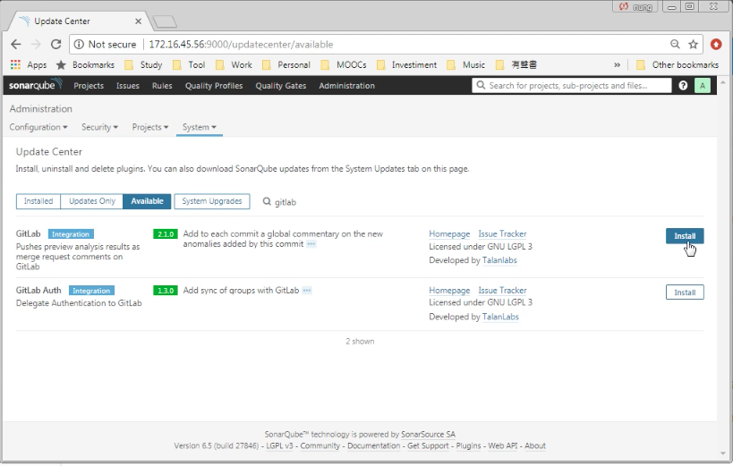Click the plugin search magnifier icon

coord(267,201)
